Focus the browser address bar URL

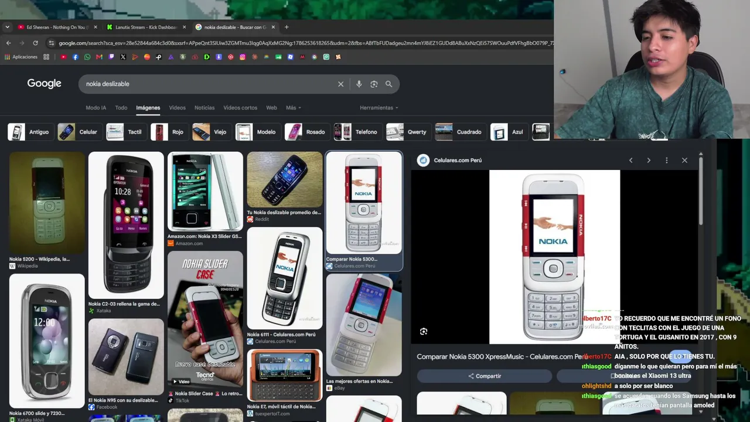tap(305, 43)
